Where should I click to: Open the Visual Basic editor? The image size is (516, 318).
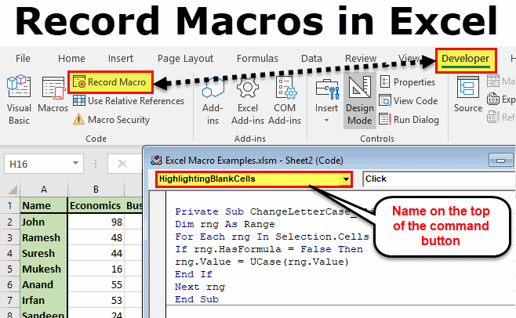(19, 100)
